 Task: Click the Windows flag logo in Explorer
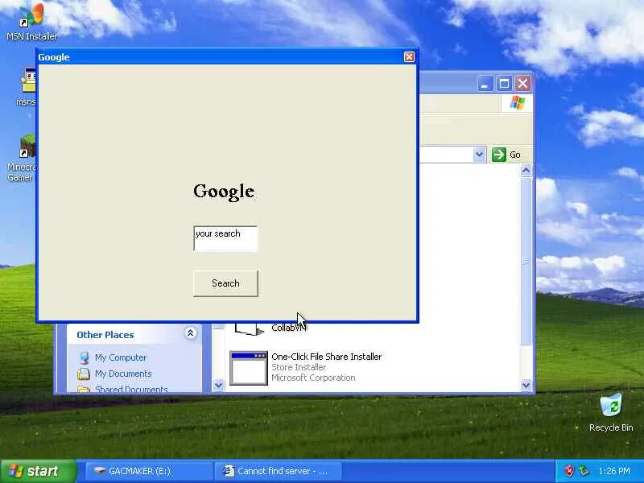click(517, 103)
